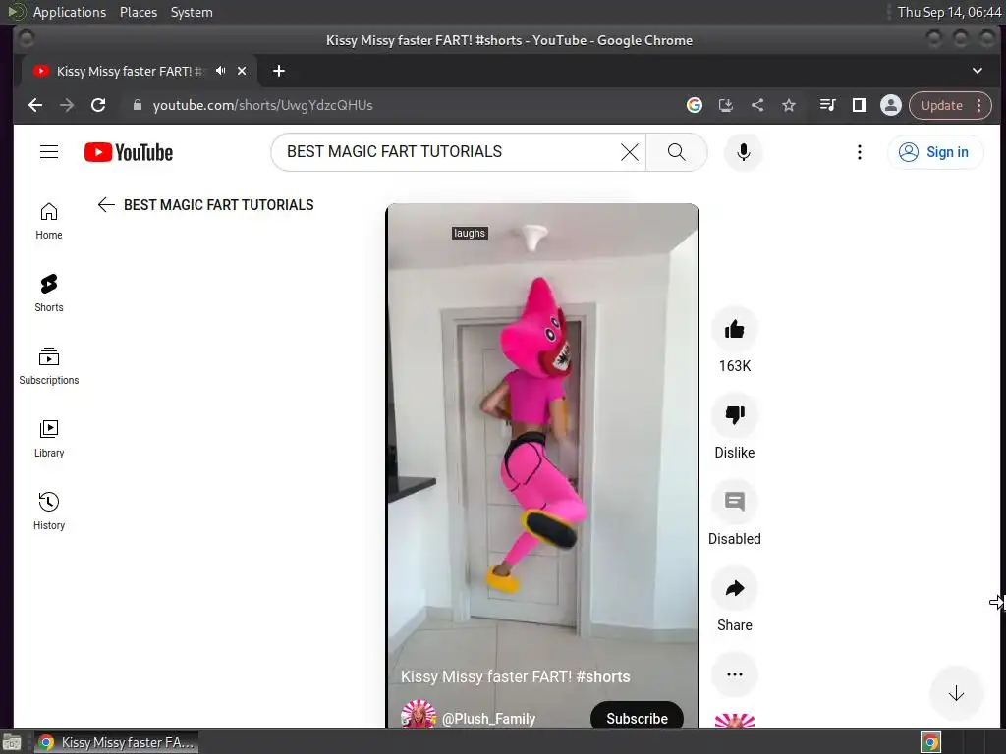
Task: Open Chrome profile avatar
Action: click(x=890, y=105)
